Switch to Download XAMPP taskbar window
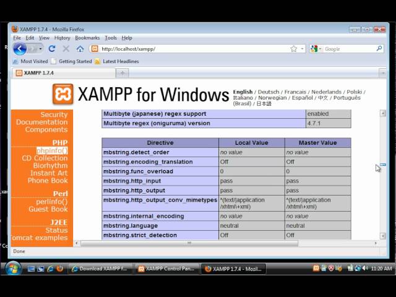The image size is (396, 297). pos(100,269)
